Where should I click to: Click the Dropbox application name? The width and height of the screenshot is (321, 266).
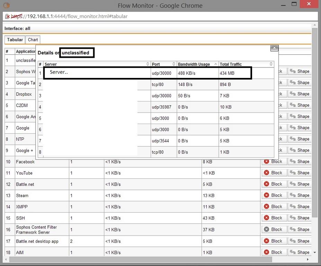click(24, 94)
